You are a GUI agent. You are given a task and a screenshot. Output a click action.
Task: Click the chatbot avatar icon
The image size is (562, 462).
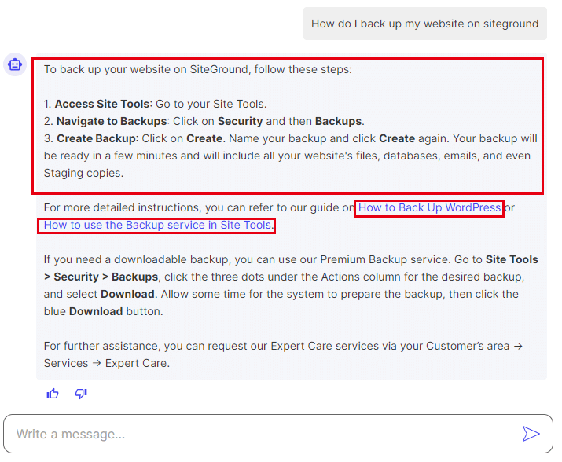(x=15, y=65)
